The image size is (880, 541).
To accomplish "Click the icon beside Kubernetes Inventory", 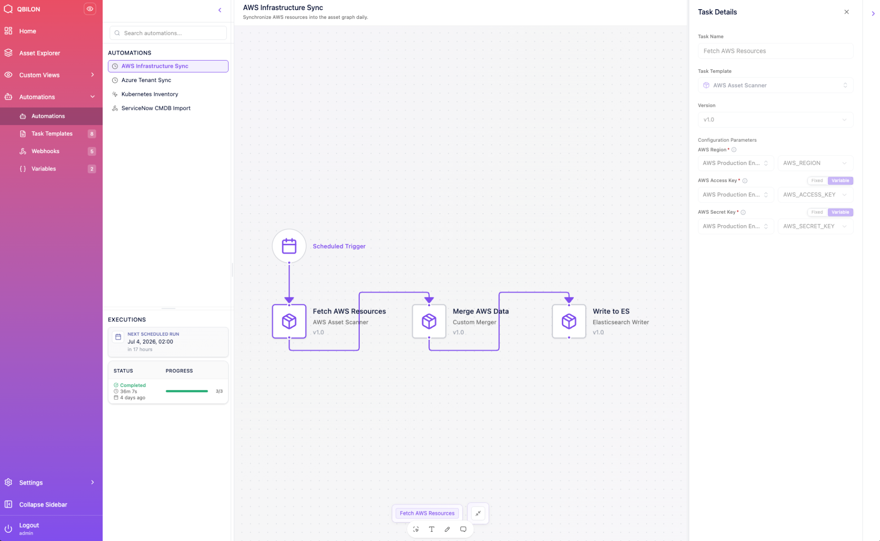I will tap(115, 94).
